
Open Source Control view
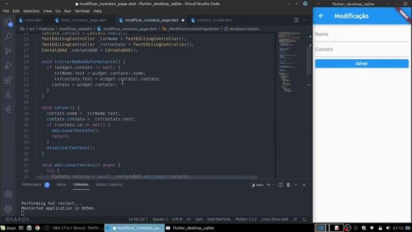[x=8, y=51]
